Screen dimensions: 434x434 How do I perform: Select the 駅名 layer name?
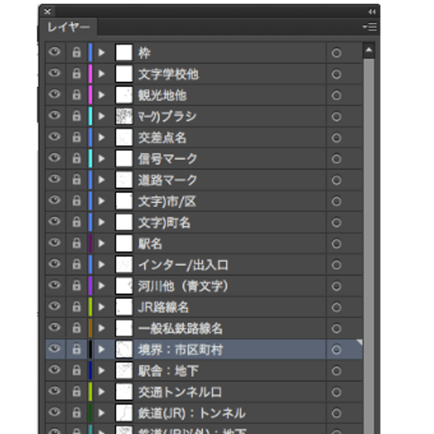[x=150, y=244]
